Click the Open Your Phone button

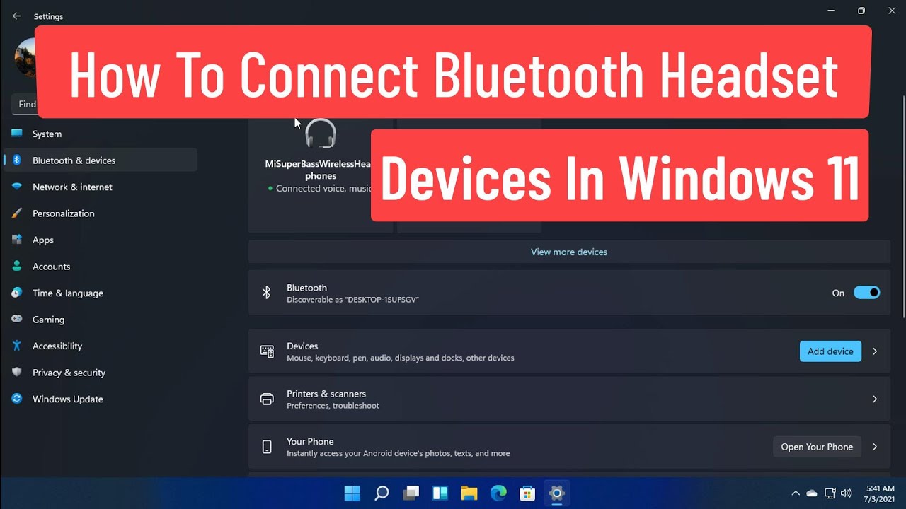point(817,447)
